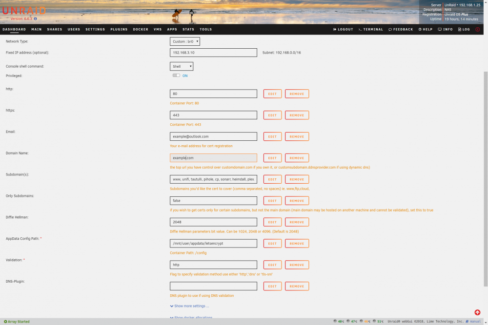Click the orange 46°C temperature sensor
488x325 pixels.
[x=365, y=321]
